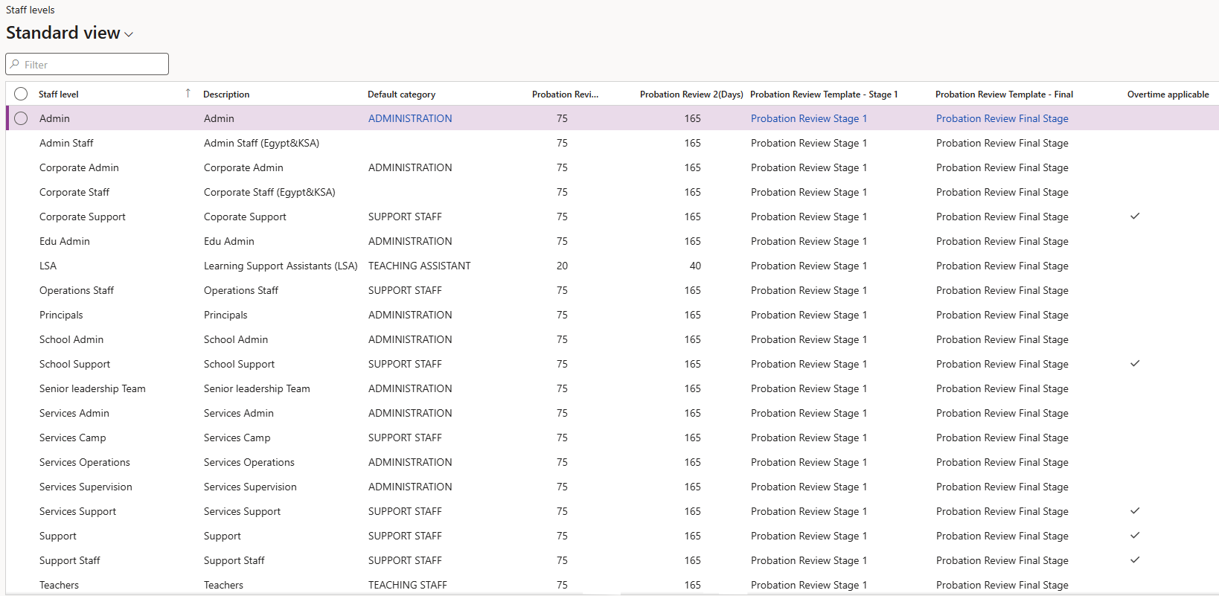Select the Senior leadership Team staff level

click(x=92, y=388)
